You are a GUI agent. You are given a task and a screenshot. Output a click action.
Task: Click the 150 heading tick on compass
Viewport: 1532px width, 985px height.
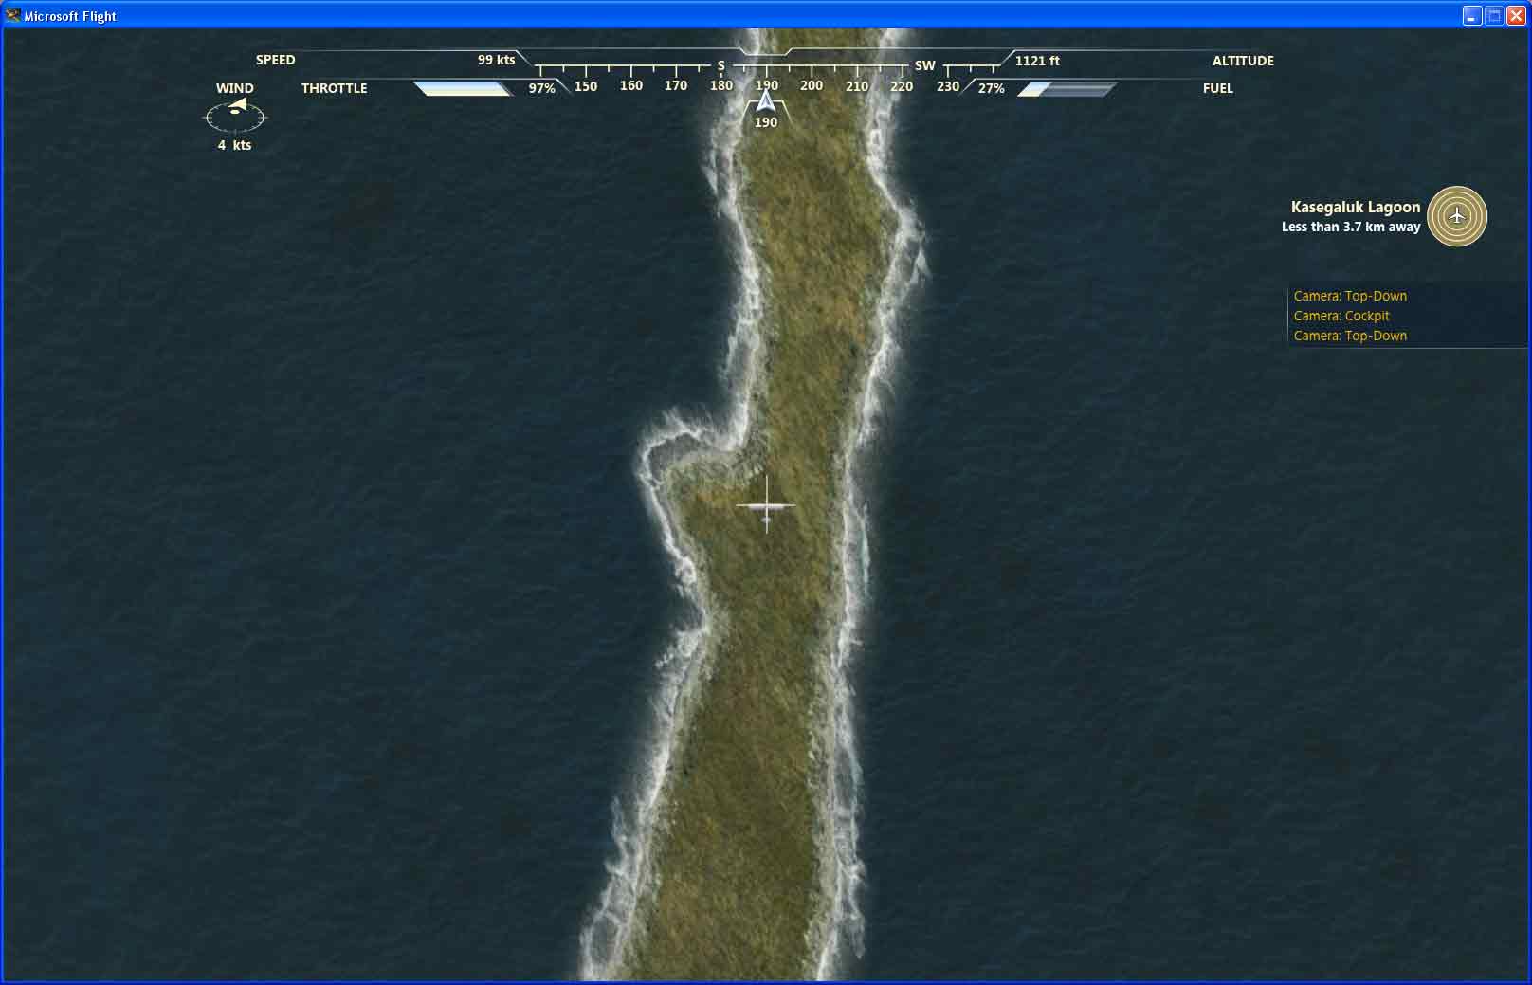coord(586,85)
